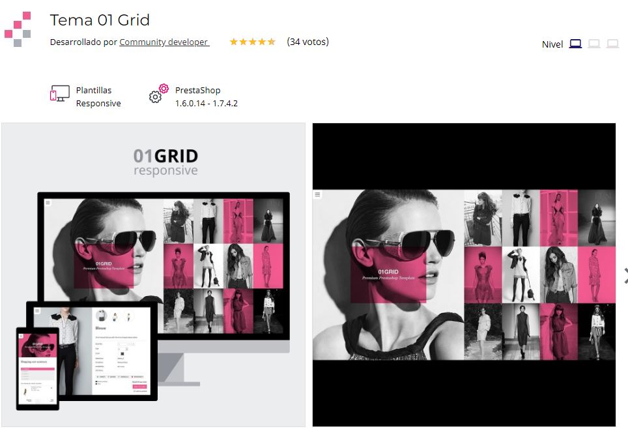
Task: Click the PrestaShop compatibility gears icon
Action: click(158, 93)
